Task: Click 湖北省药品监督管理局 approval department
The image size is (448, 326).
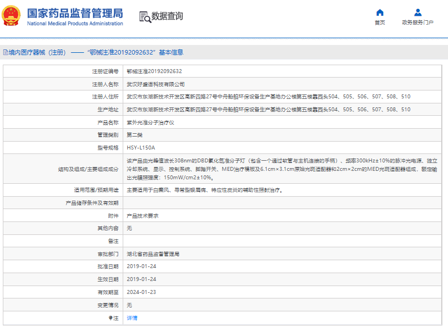Action: tap(153, 254)
